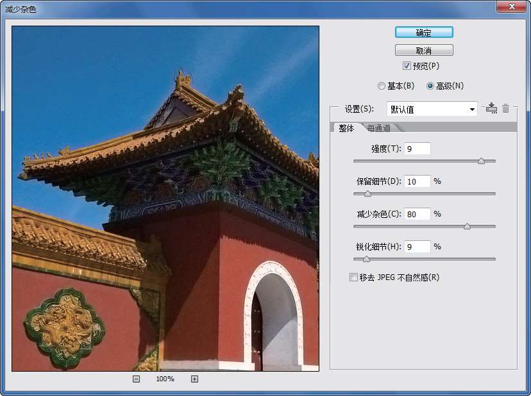Select the 高级(N) radio button
Image resolution: width=531 pixels, height=396 pixels.
(x=430, y=86)
